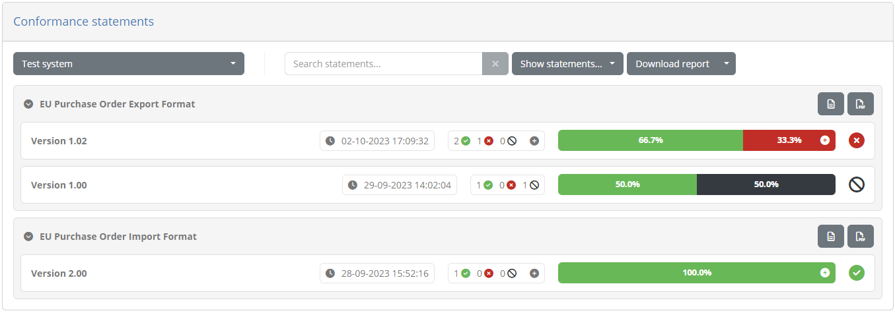Expand result counts plus icon for Version 2.00

tap(534, 273)
